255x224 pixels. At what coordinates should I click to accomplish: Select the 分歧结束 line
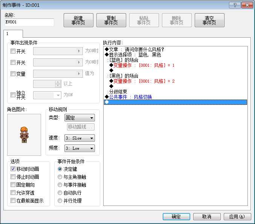click(176, 92)
